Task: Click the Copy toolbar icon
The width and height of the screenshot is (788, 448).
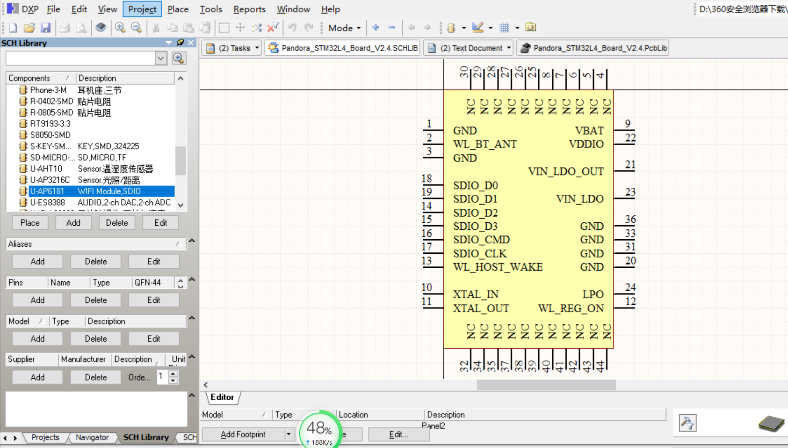Action: point(172,28)
